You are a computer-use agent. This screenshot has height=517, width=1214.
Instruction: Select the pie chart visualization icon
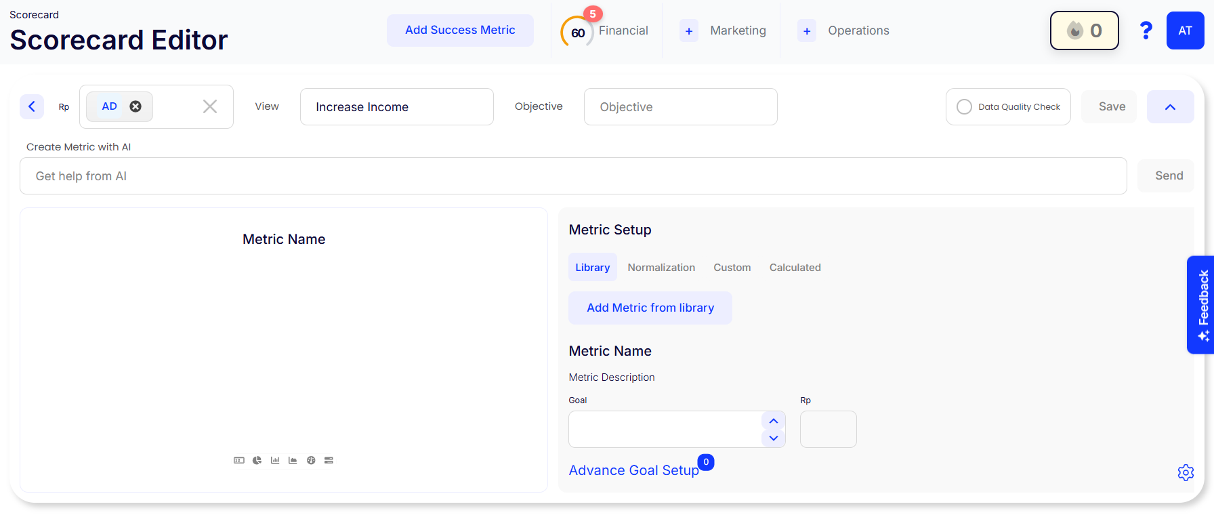coord(257,461)
